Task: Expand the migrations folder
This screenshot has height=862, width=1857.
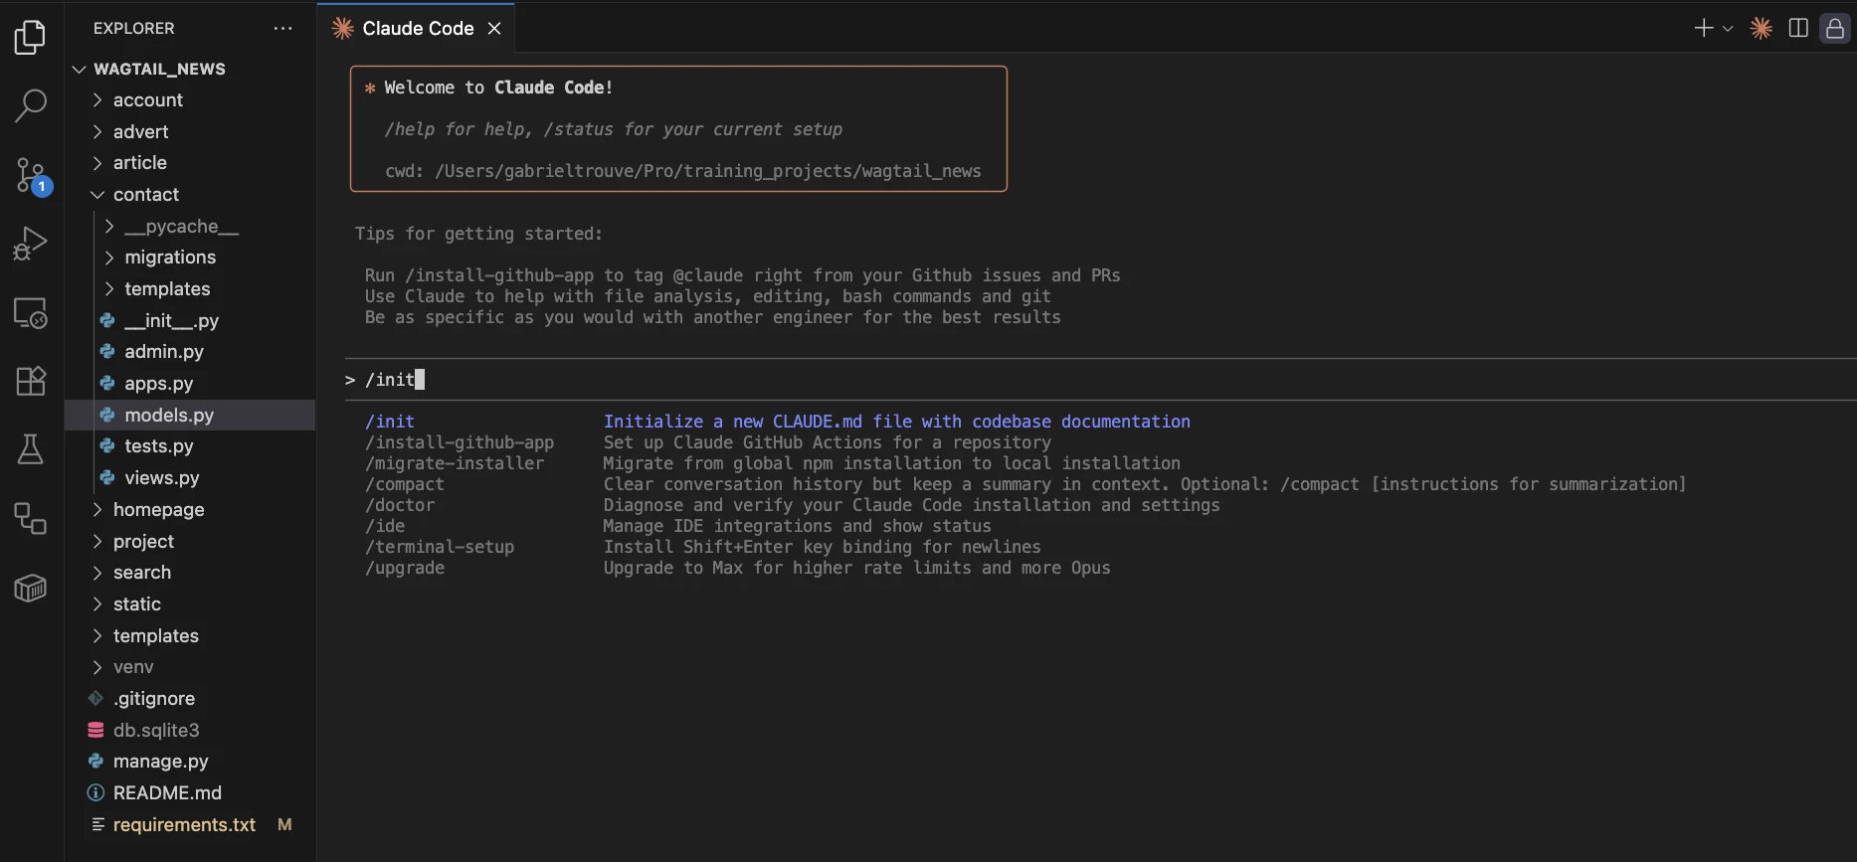Action: point(169,258)
